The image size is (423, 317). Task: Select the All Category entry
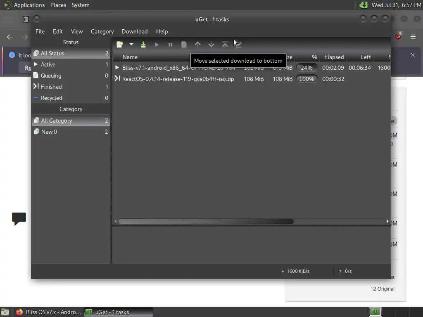click(71, 121)
